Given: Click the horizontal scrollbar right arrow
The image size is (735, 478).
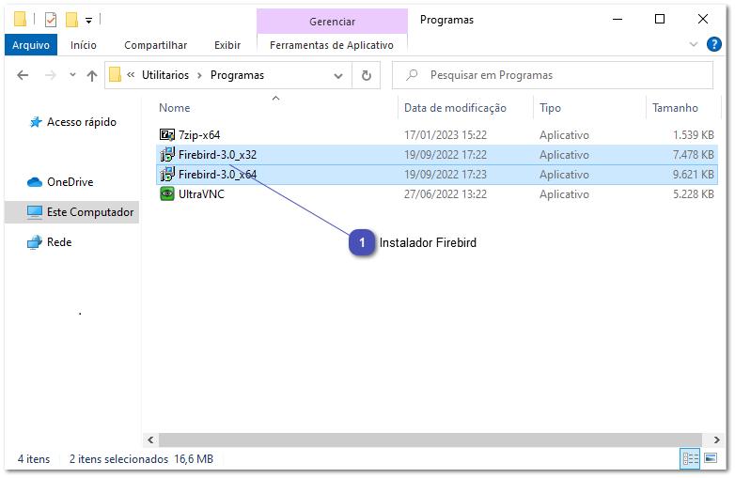Looking at the screenshot, I should coord(716,439).
